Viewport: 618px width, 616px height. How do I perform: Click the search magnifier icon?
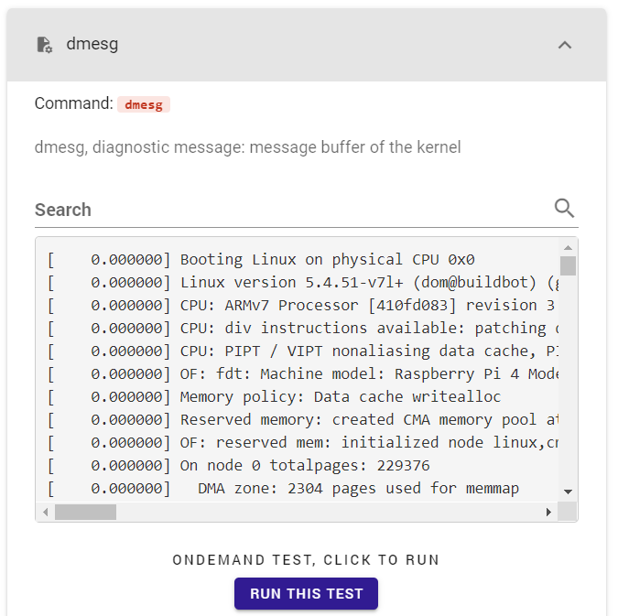[565, 209]
